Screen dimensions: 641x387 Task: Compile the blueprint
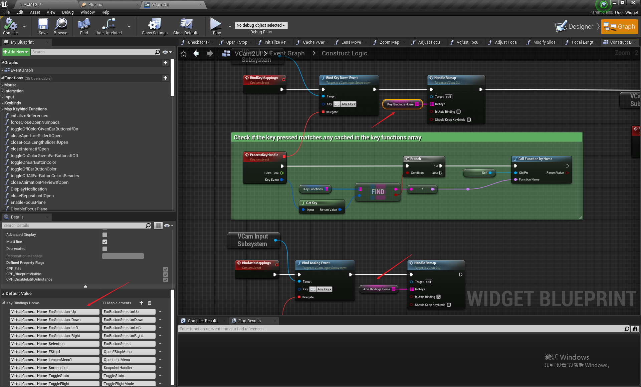click(10, 26)
